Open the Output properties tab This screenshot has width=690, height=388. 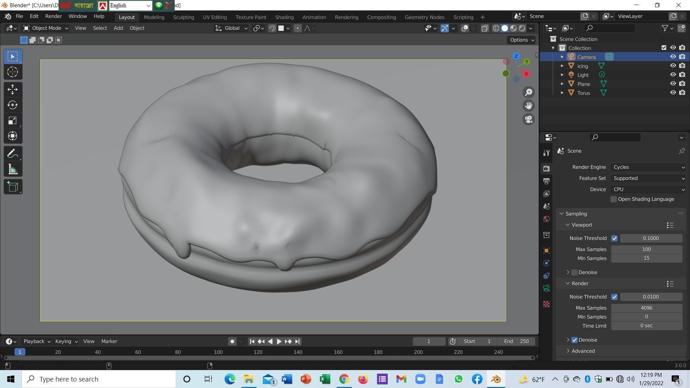pos(546,181)
